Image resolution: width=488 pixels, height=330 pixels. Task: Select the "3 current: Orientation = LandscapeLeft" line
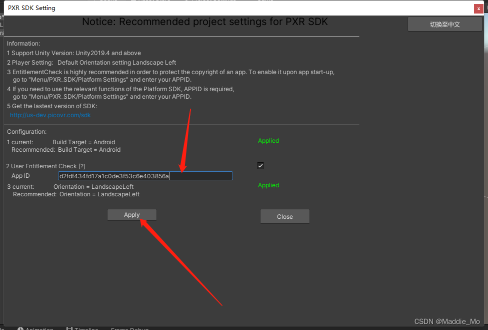(70, 187)
